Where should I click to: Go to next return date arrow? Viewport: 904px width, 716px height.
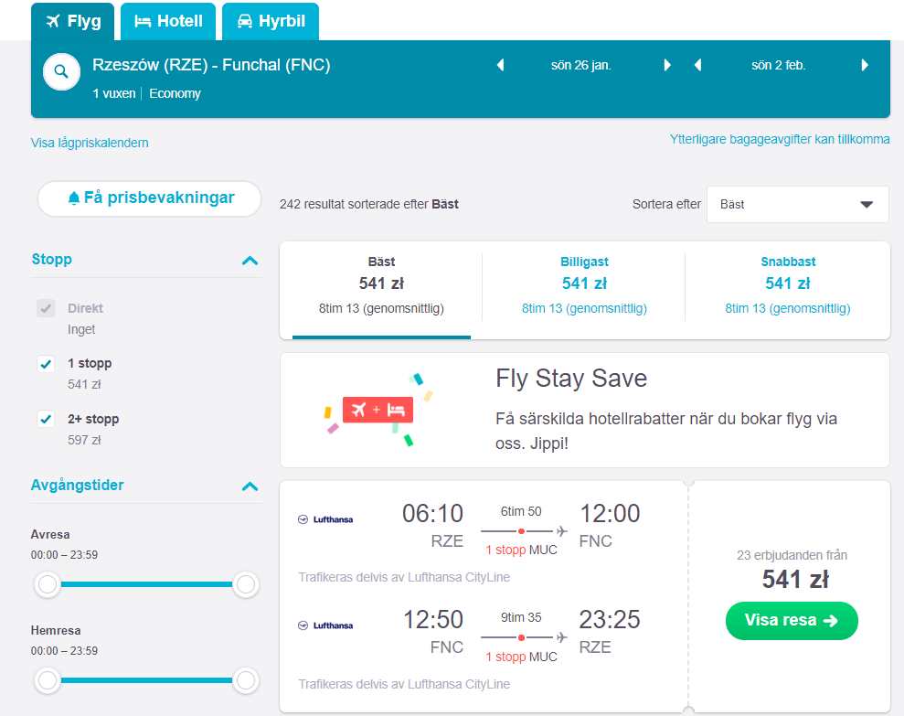click(x=865, y=65)
